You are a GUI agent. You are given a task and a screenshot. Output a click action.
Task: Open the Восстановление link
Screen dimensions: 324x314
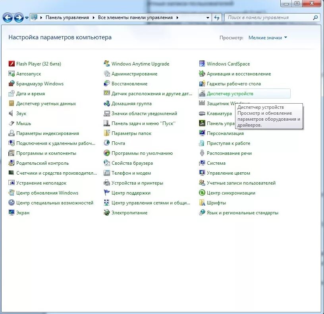129,84
